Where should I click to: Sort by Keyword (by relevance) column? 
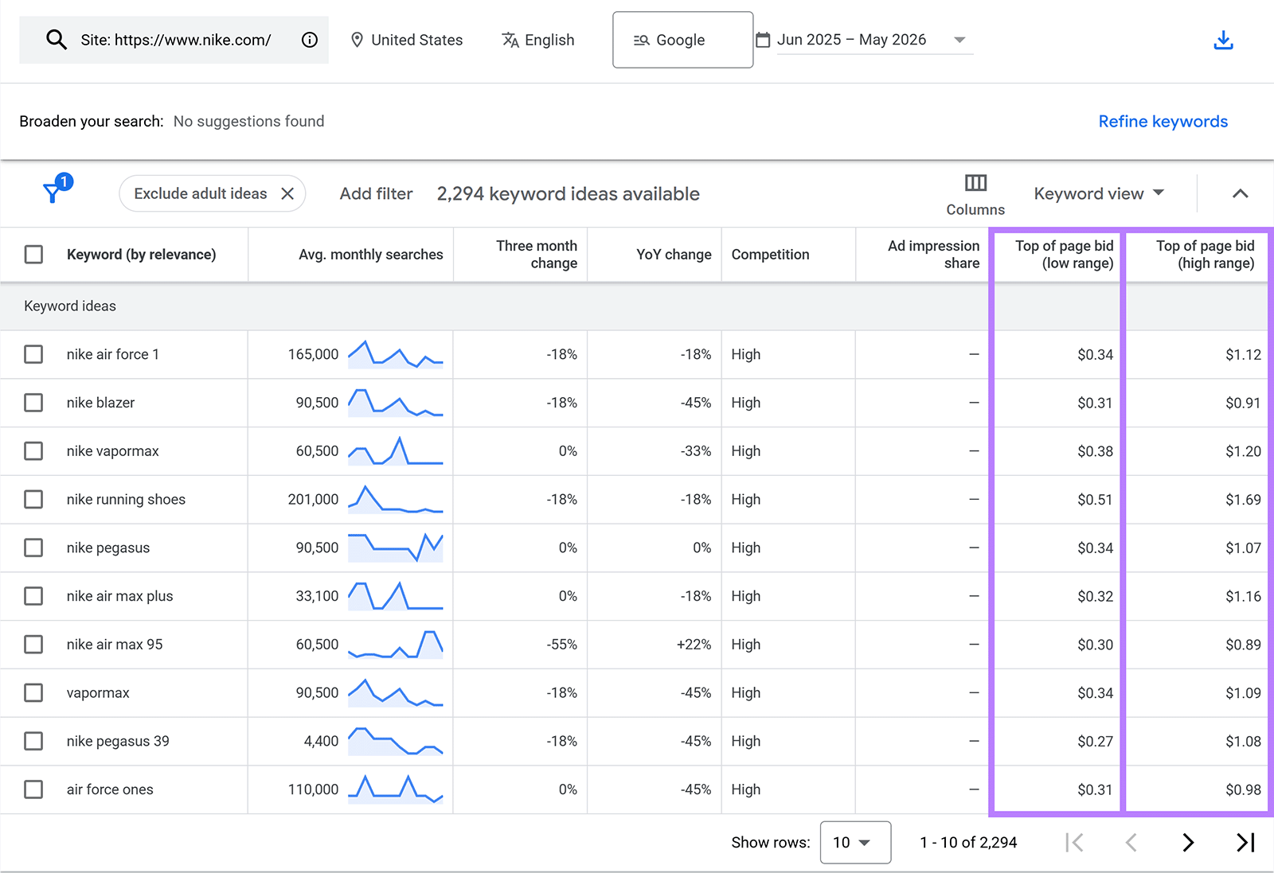point(141,255)
